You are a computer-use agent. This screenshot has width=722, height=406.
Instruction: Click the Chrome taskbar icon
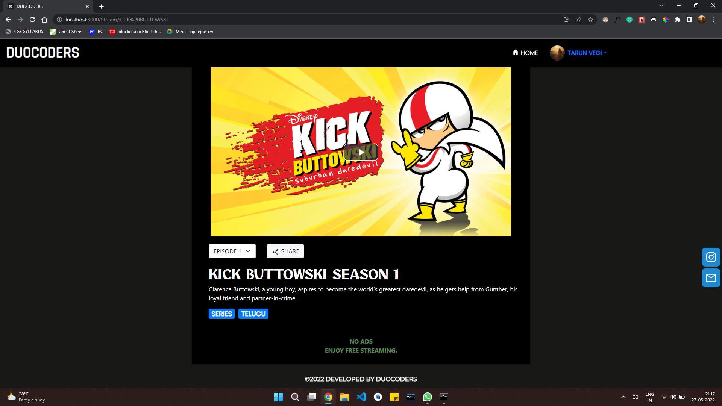tap(328, 397)
